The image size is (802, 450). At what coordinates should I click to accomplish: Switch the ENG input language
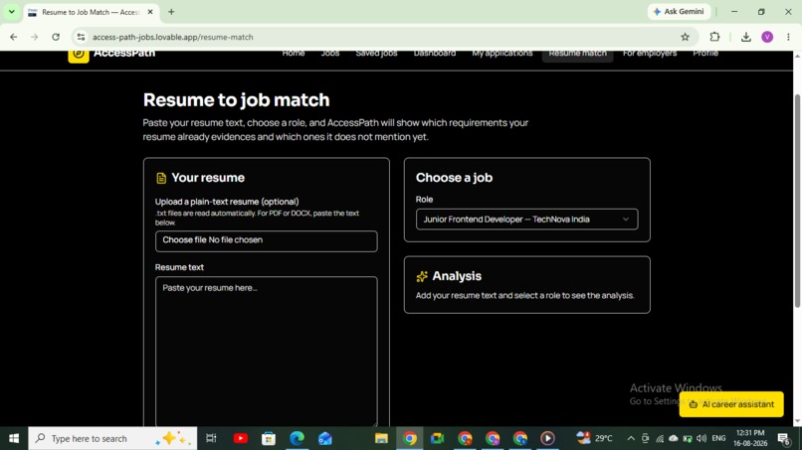pyautogui.click(x=718, y=438)
